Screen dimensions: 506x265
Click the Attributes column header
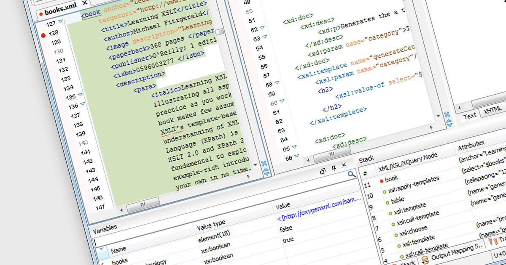470,145
